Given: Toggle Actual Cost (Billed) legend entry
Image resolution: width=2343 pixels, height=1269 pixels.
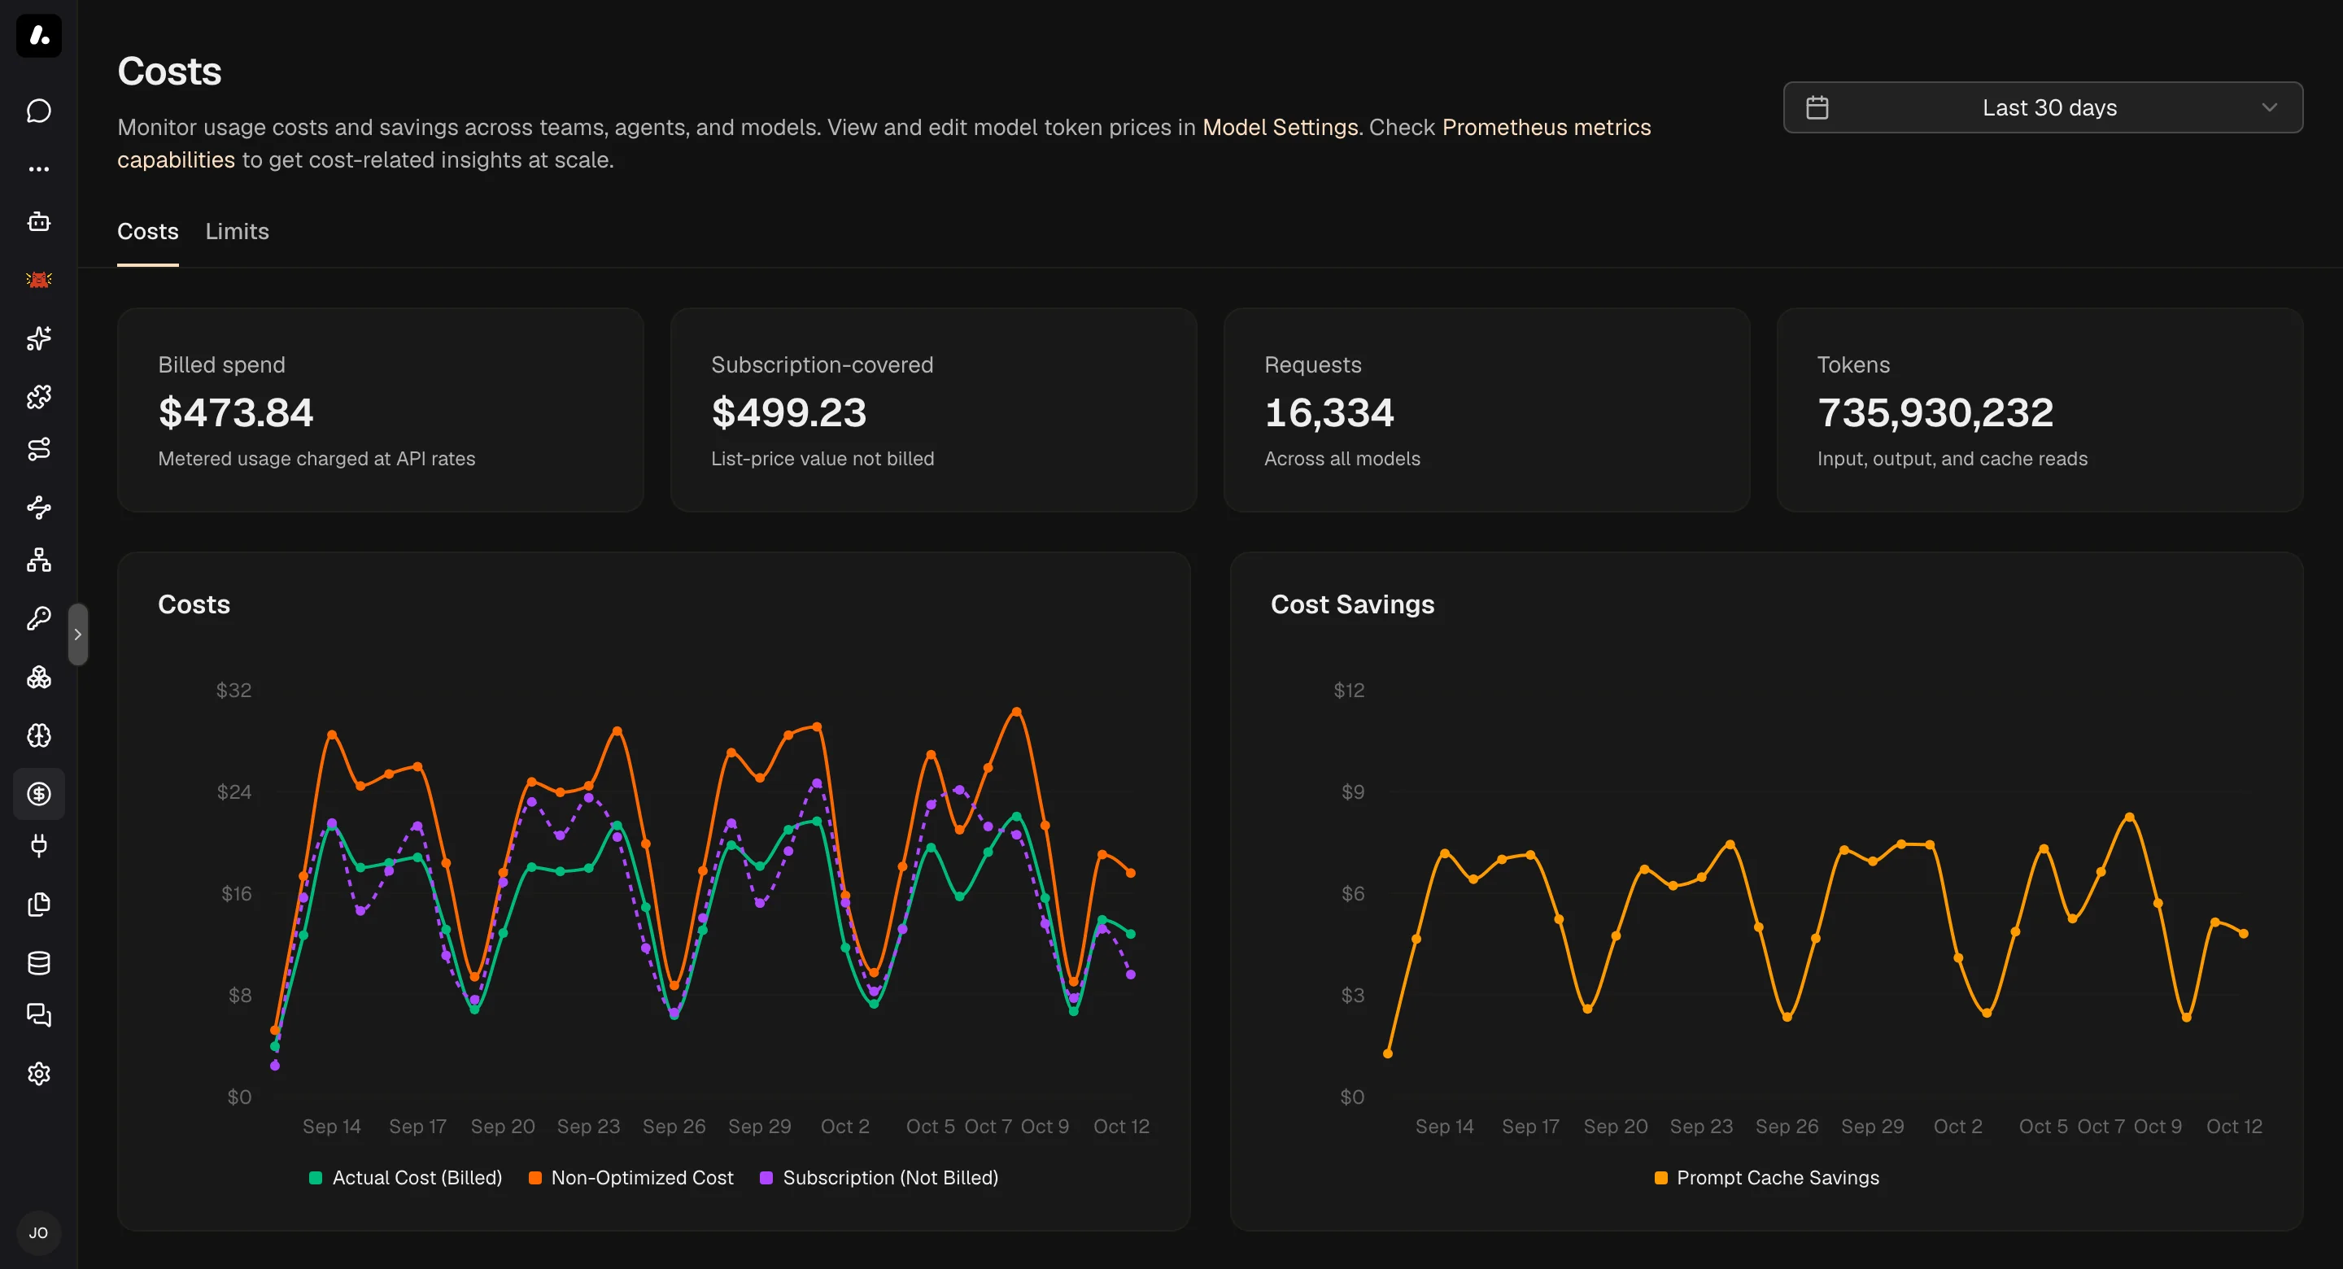Looking at the screenshot, I should click(x=406, y=1177).
